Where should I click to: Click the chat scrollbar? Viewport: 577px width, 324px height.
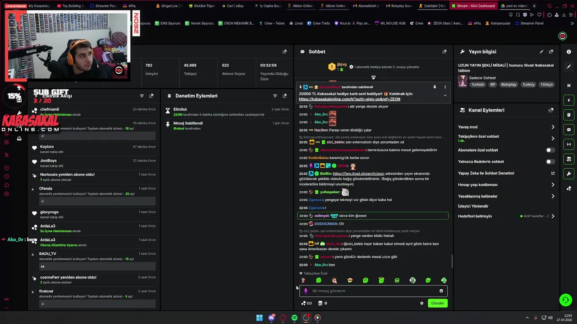pos(452,261)
